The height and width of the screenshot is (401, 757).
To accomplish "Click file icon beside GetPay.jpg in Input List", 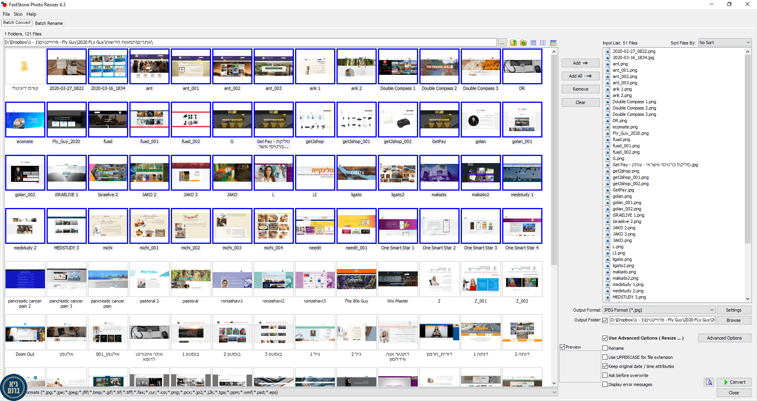I will click(x=608, y=190).
